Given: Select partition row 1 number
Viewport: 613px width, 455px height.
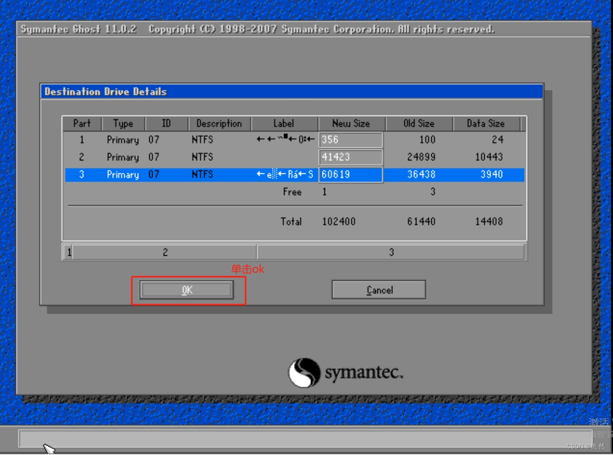Looking at the screenshot, I should pos(82,140).
